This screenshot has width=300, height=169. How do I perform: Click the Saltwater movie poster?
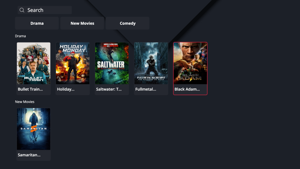[112, 63]
